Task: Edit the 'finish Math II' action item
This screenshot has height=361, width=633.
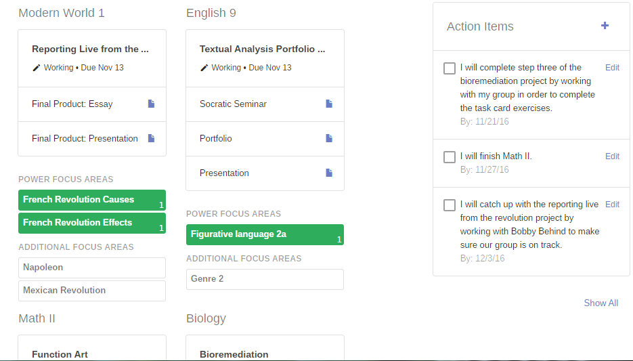Action: [612, 156]
